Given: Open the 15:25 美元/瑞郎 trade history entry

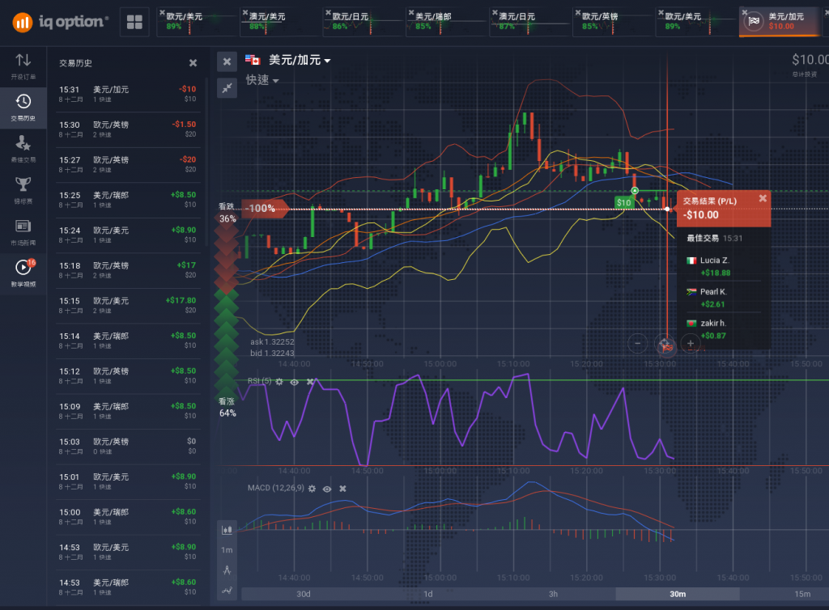Looking at the screenshot, I should [x=127, y=199].
